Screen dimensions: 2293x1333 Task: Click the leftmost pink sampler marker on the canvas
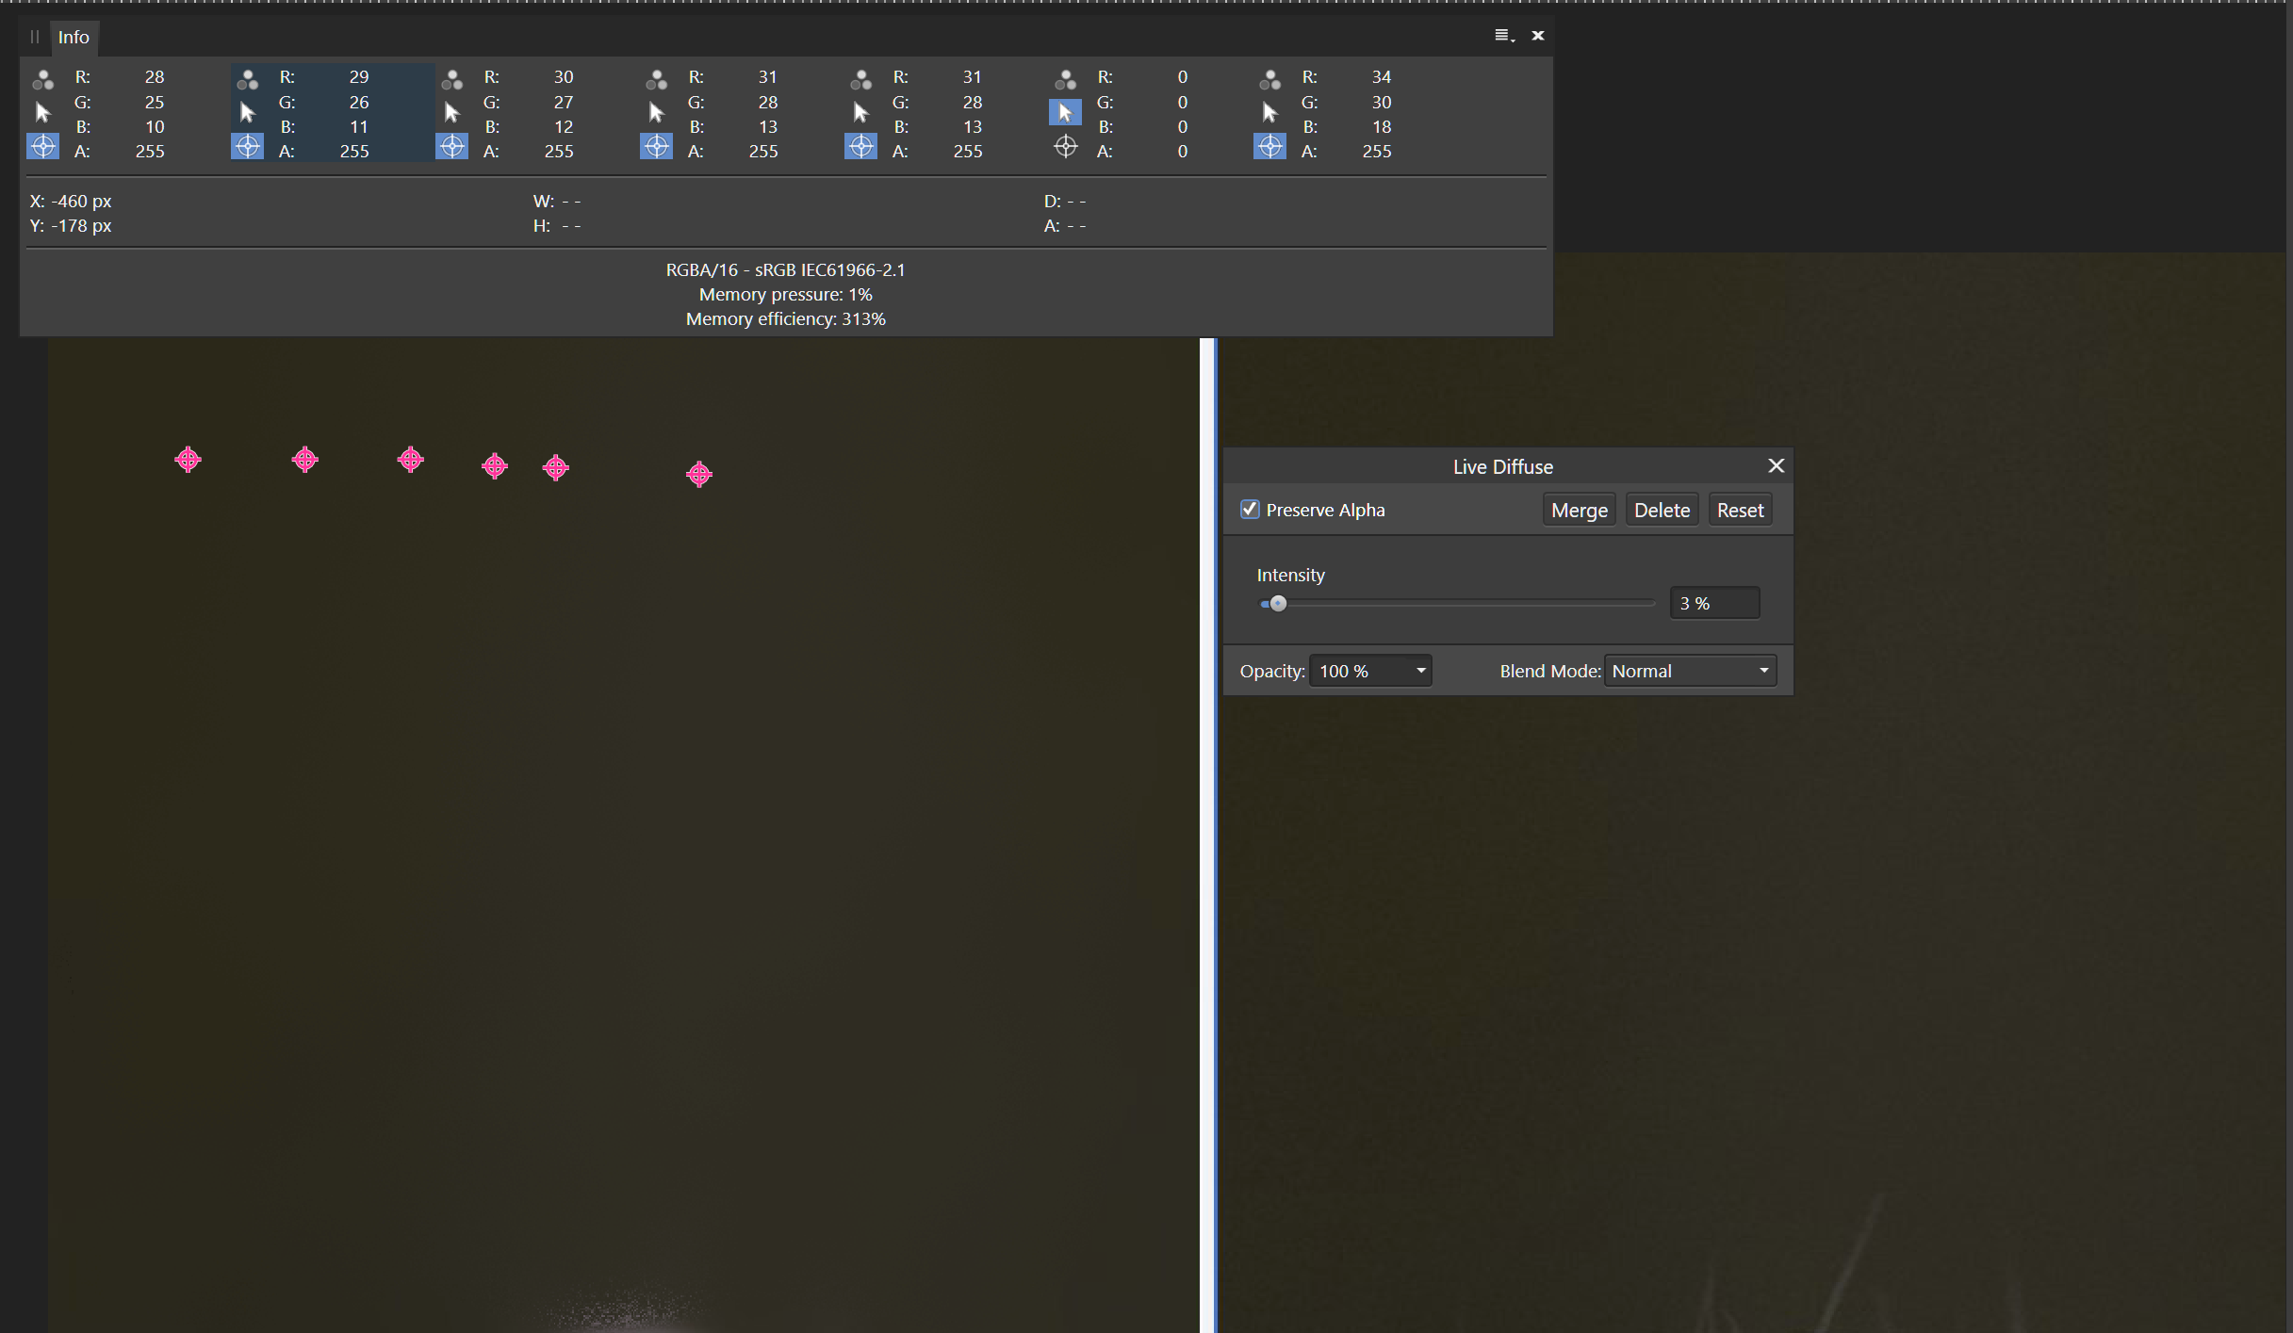(188, 460)
